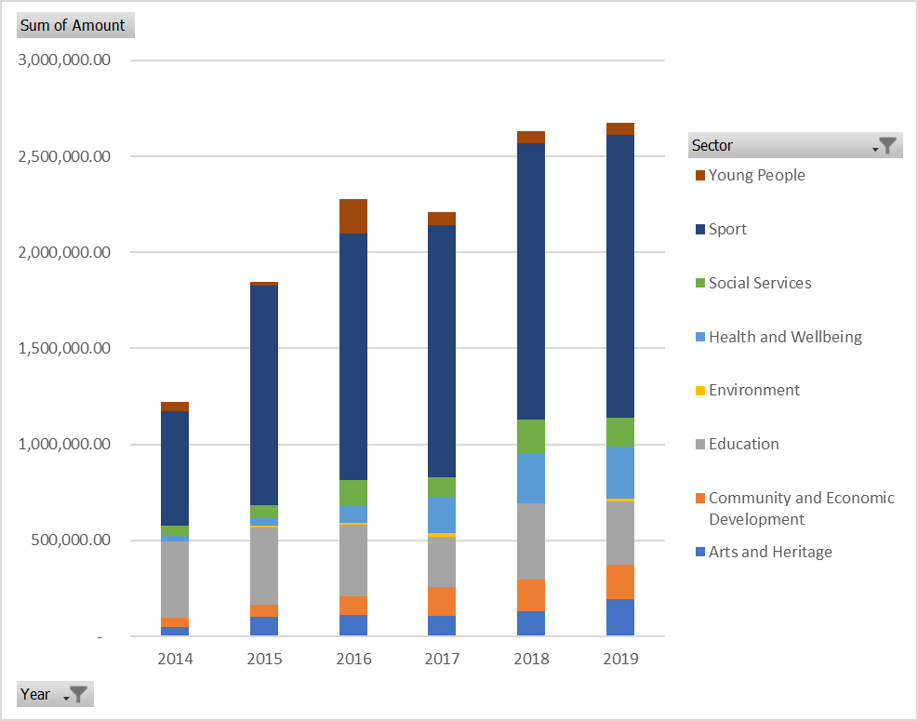This screenshot has width=918, height=721.
Task: Click the 2014 axis label
Action: click(175, 659)
